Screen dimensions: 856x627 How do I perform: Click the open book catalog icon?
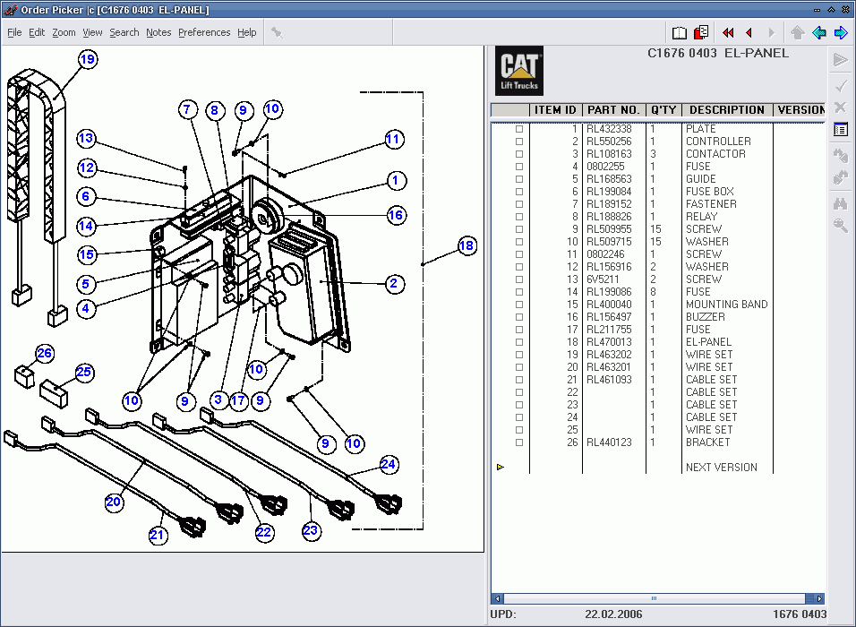coord(680,32)
